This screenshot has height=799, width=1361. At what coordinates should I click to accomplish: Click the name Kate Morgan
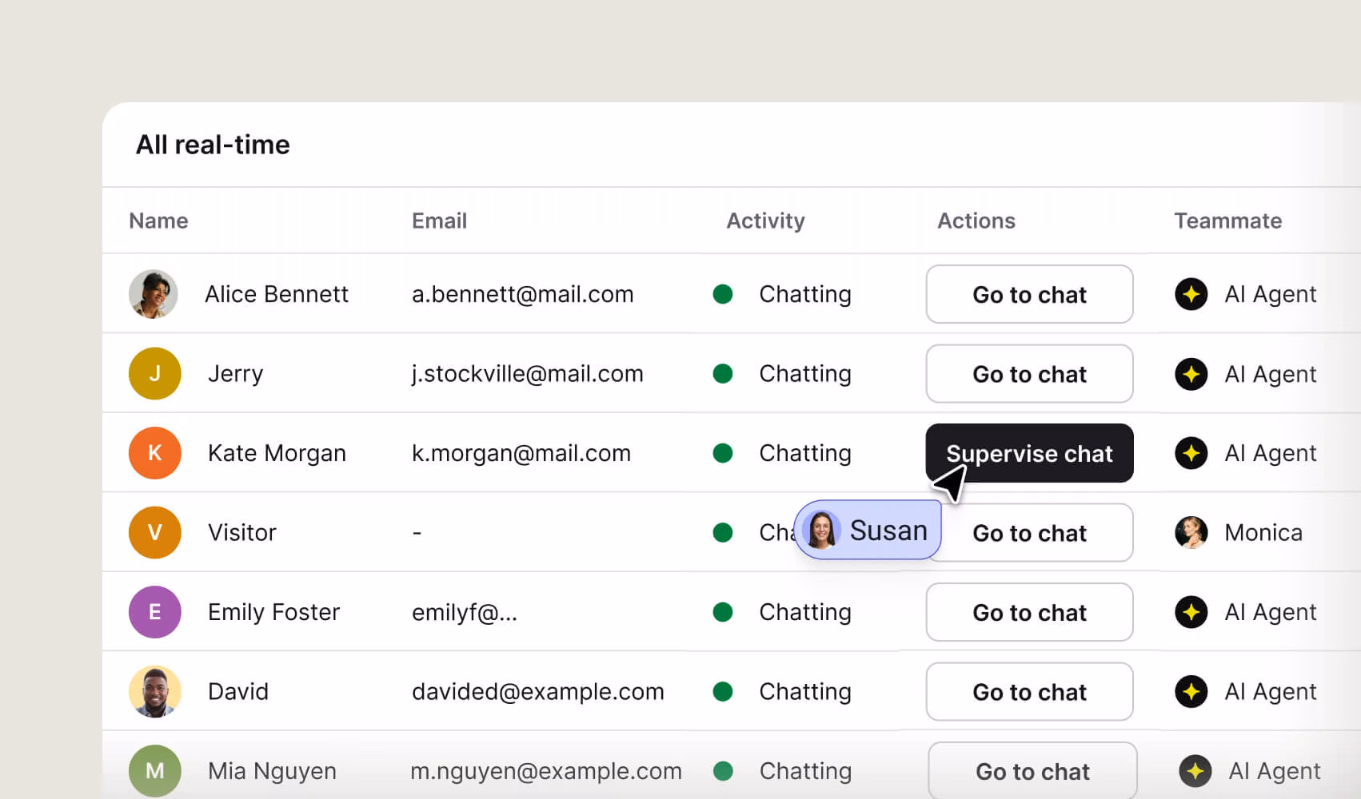277,453
